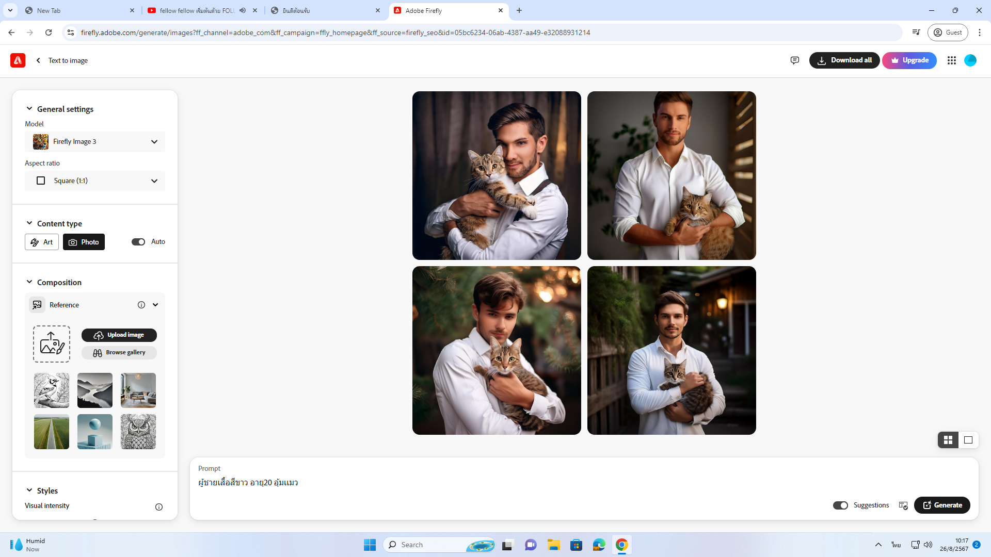The width and height of the screenshot is (991, 557).
Task: Switch to the YouTube fellow fellow tab
Action: click(x=196, y=10)
